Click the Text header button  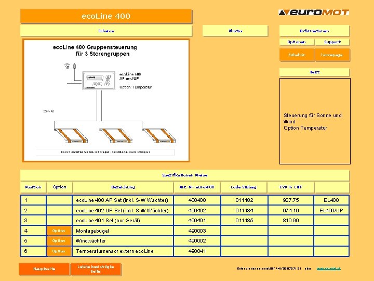[314, 72]
